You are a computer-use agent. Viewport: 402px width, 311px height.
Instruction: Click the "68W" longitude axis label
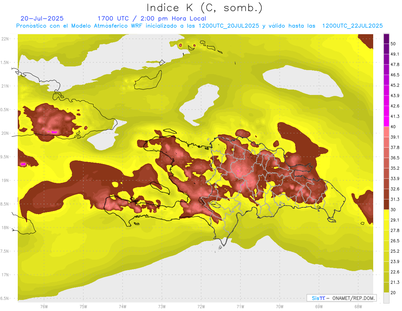(x=358, y=306)
